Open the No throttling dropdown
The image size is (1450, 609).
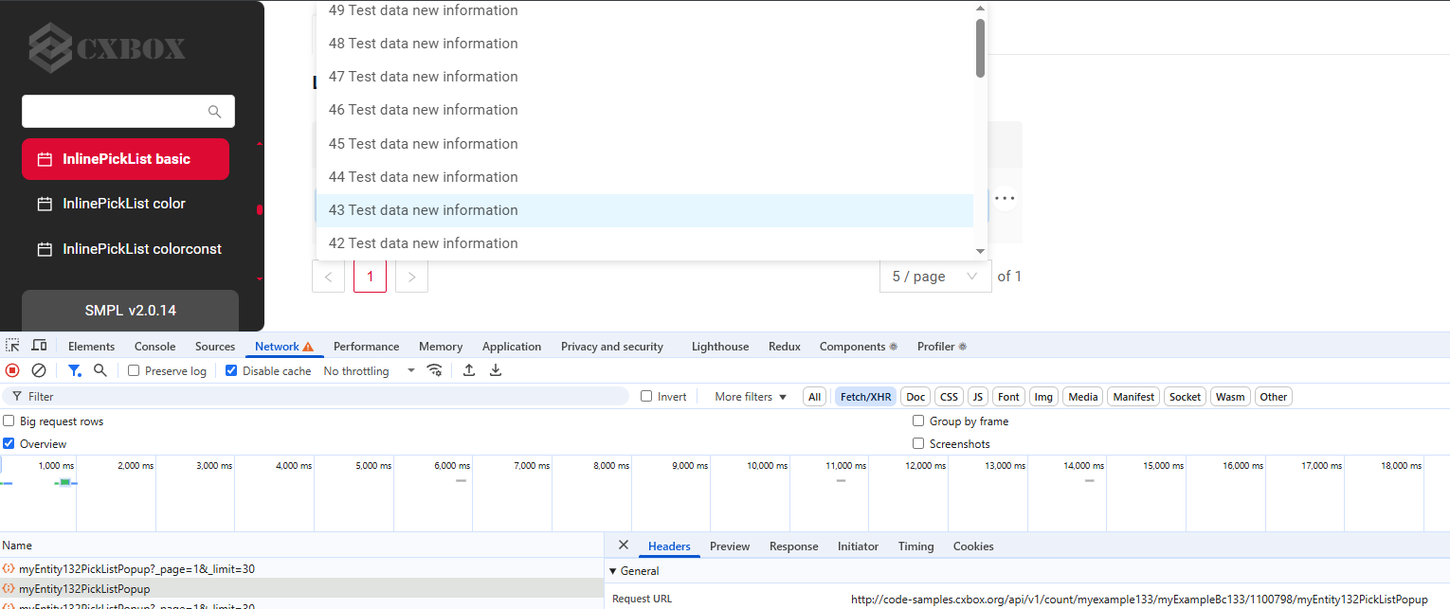click(370, 371)
